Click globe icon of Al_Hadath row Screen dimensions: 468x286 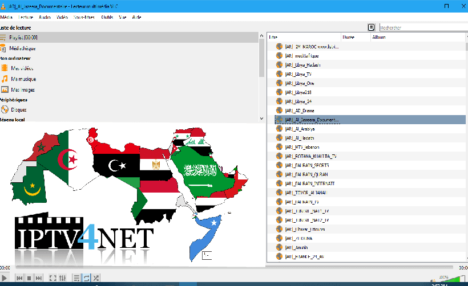(279, 138)
